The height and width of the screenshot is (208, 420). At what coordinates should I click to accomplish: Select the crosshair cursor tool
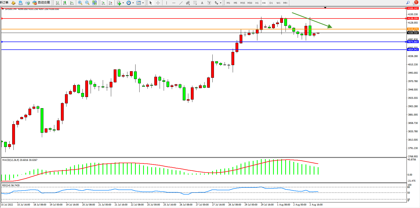point(158,3)
